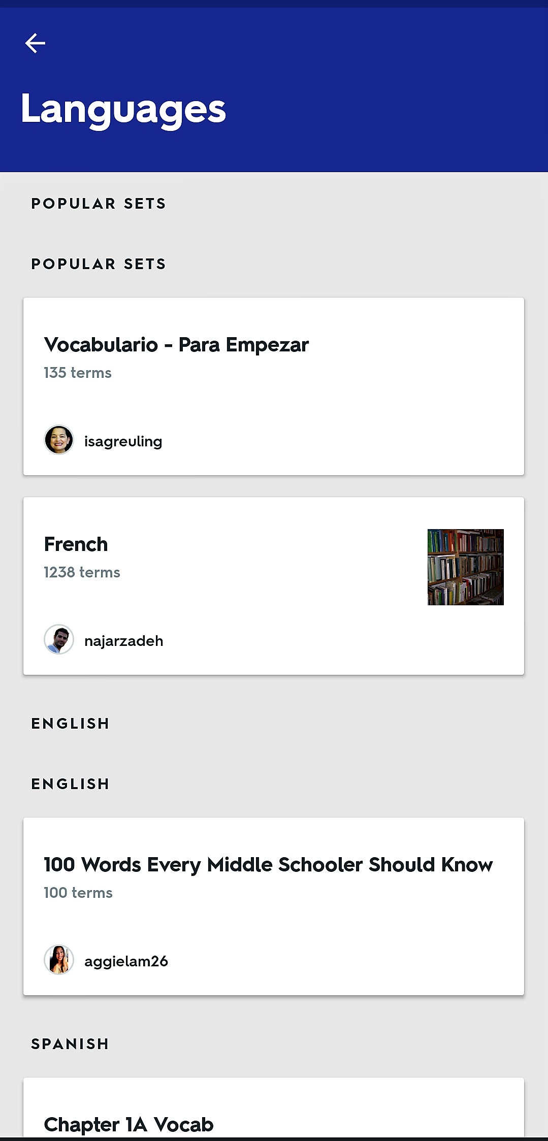This screenshot has height=1141, width=548.
Task: Tap isagreuling's profile picture
Action: tap(59, 440)
